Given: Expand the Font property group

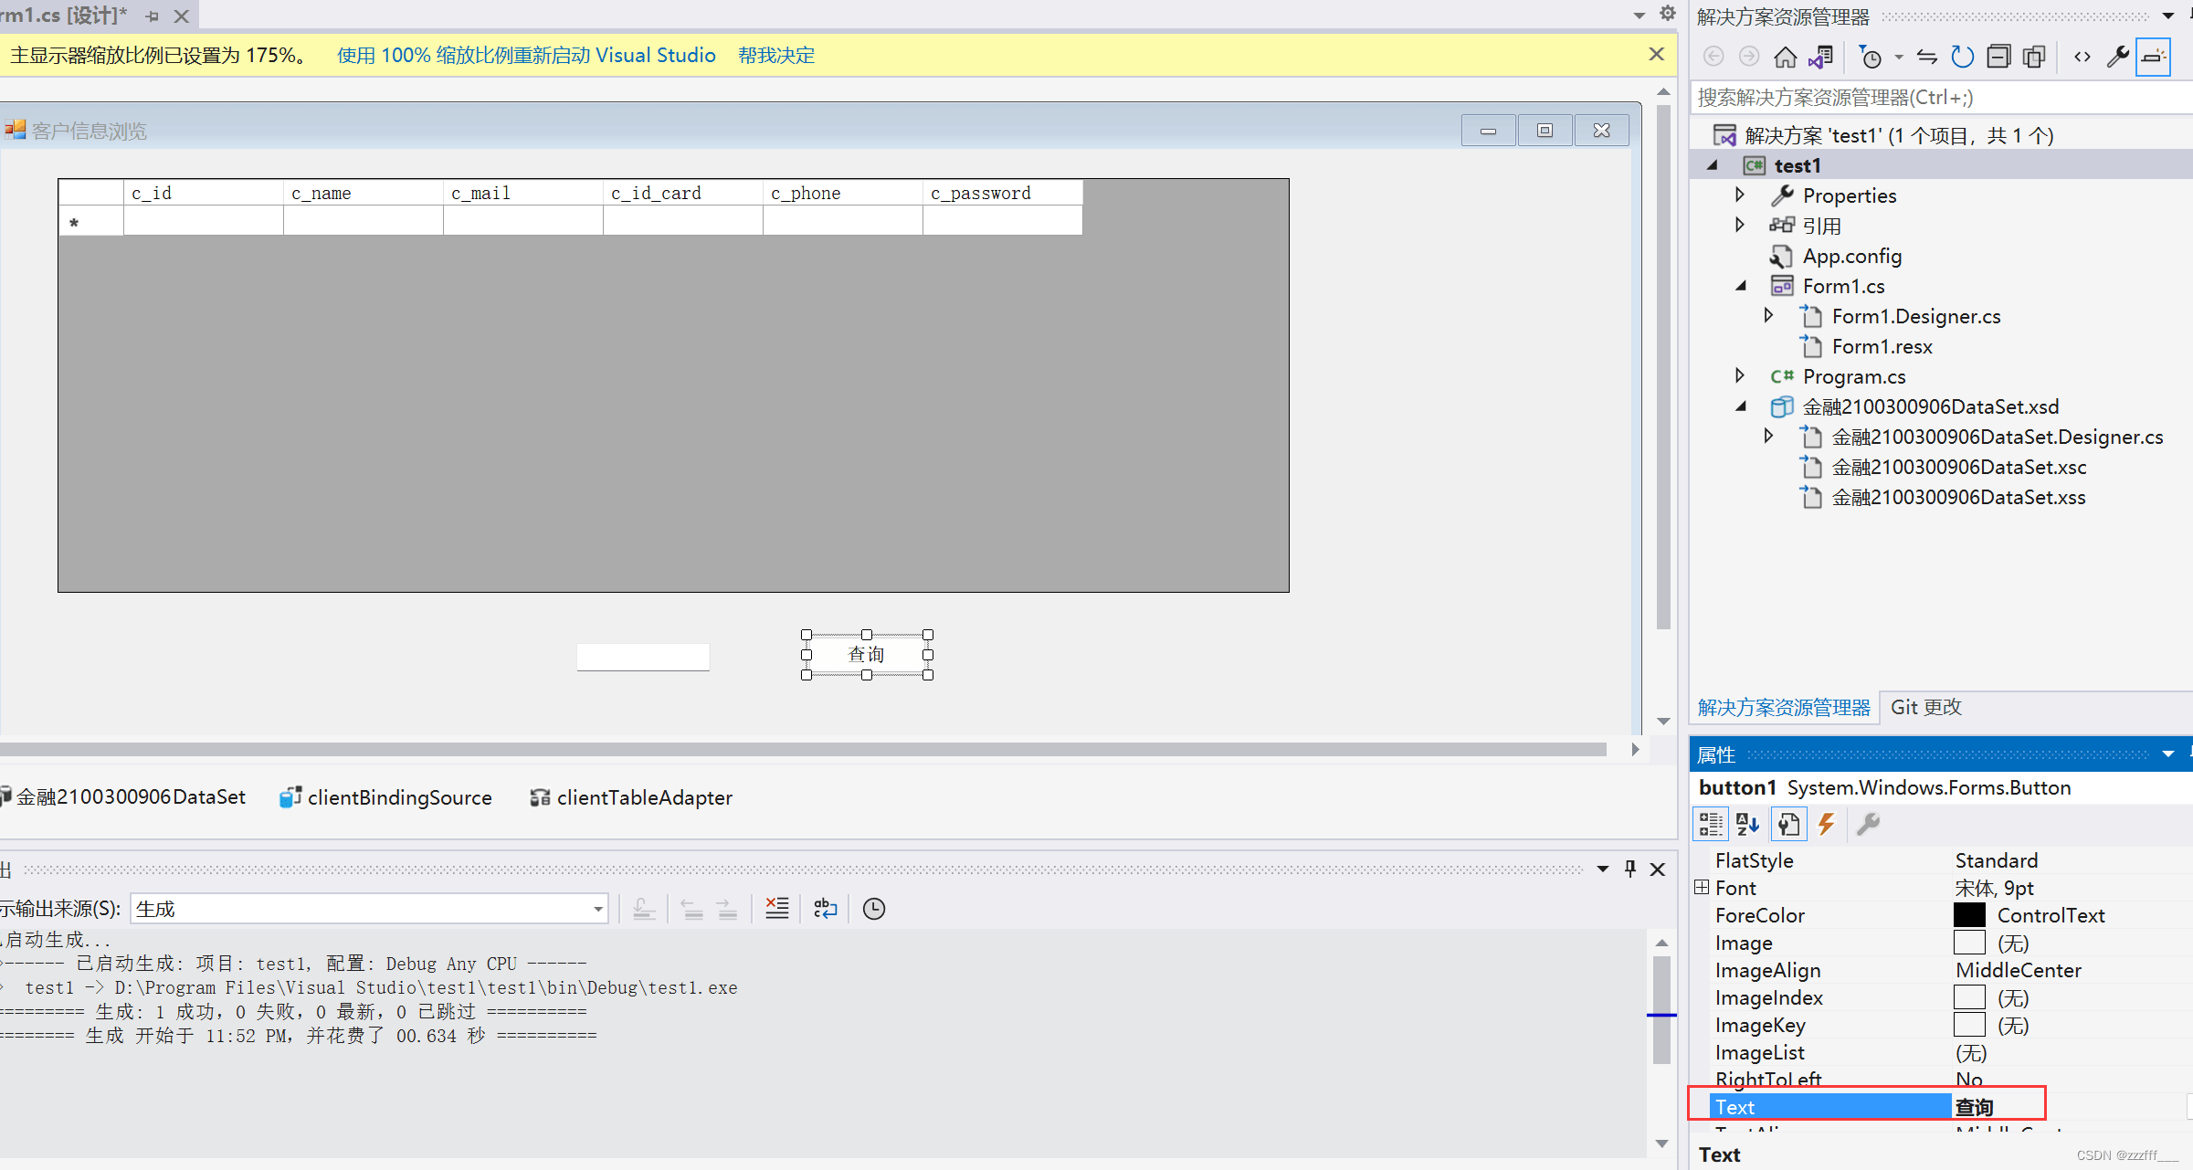Looking at the screenshot, I should click(x=1702, y=887).
